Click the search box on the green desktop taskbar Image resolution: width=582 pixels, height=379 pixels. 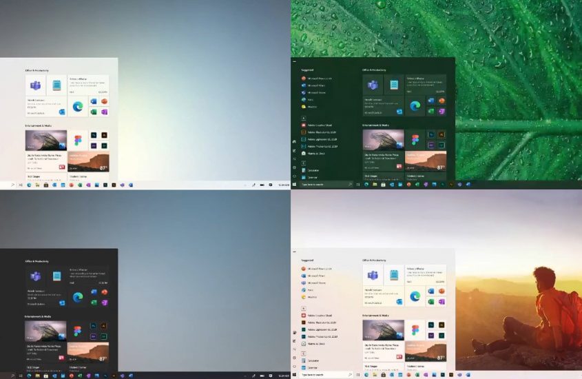[326, 184]
